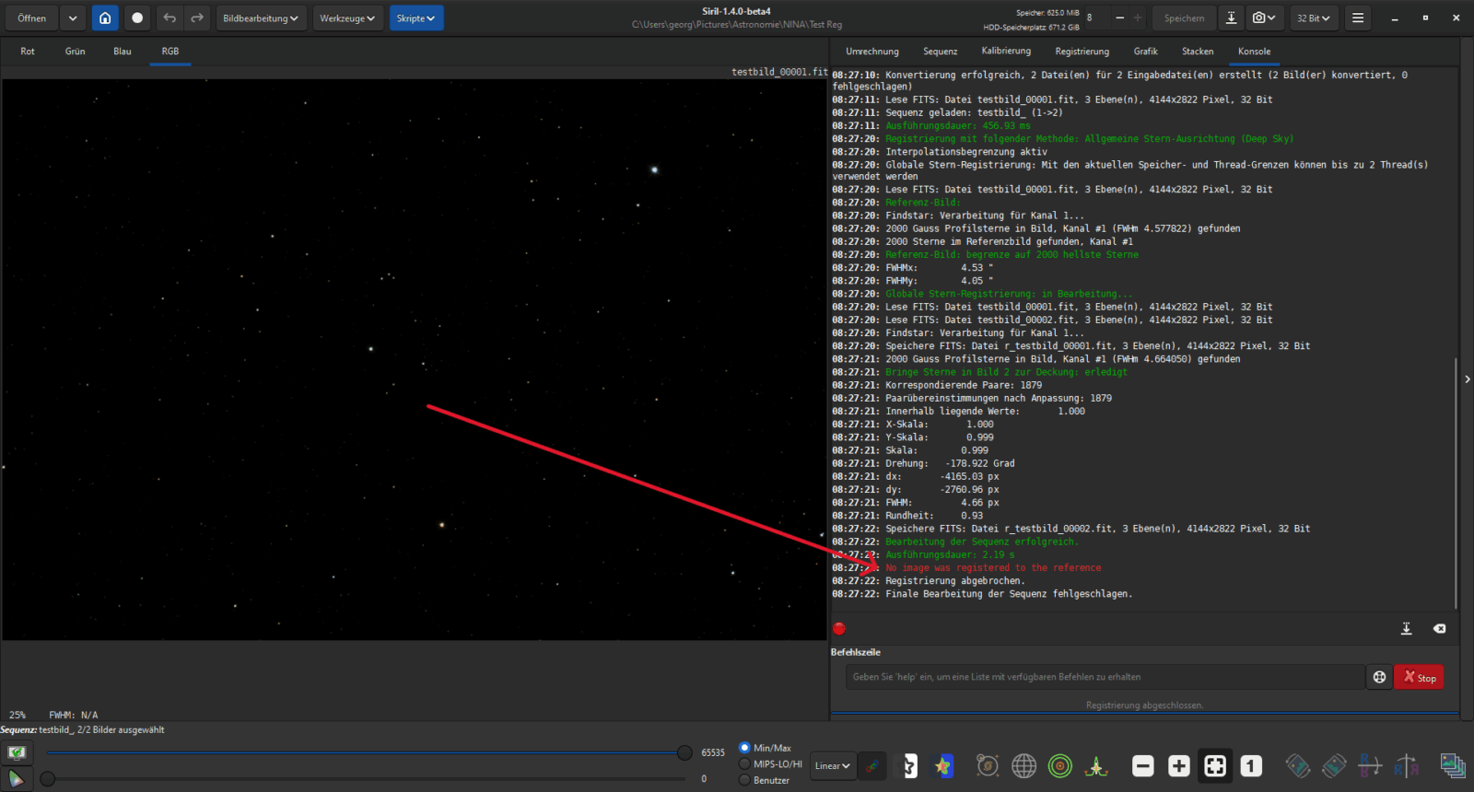Switch to the Stacken tab

pyautogui.click(x=1198, y=52)
